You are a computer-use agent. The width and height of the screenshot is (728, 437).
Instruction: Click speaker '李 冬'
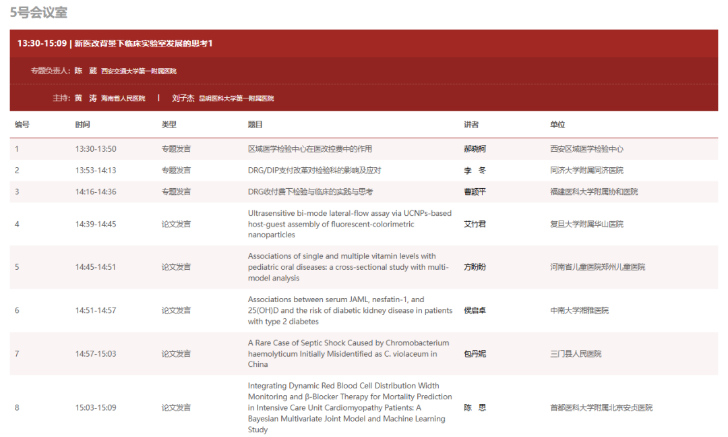475,171
